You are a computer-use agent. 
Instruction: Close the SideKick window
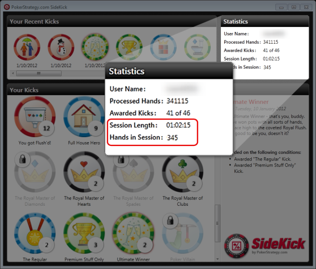306,7
